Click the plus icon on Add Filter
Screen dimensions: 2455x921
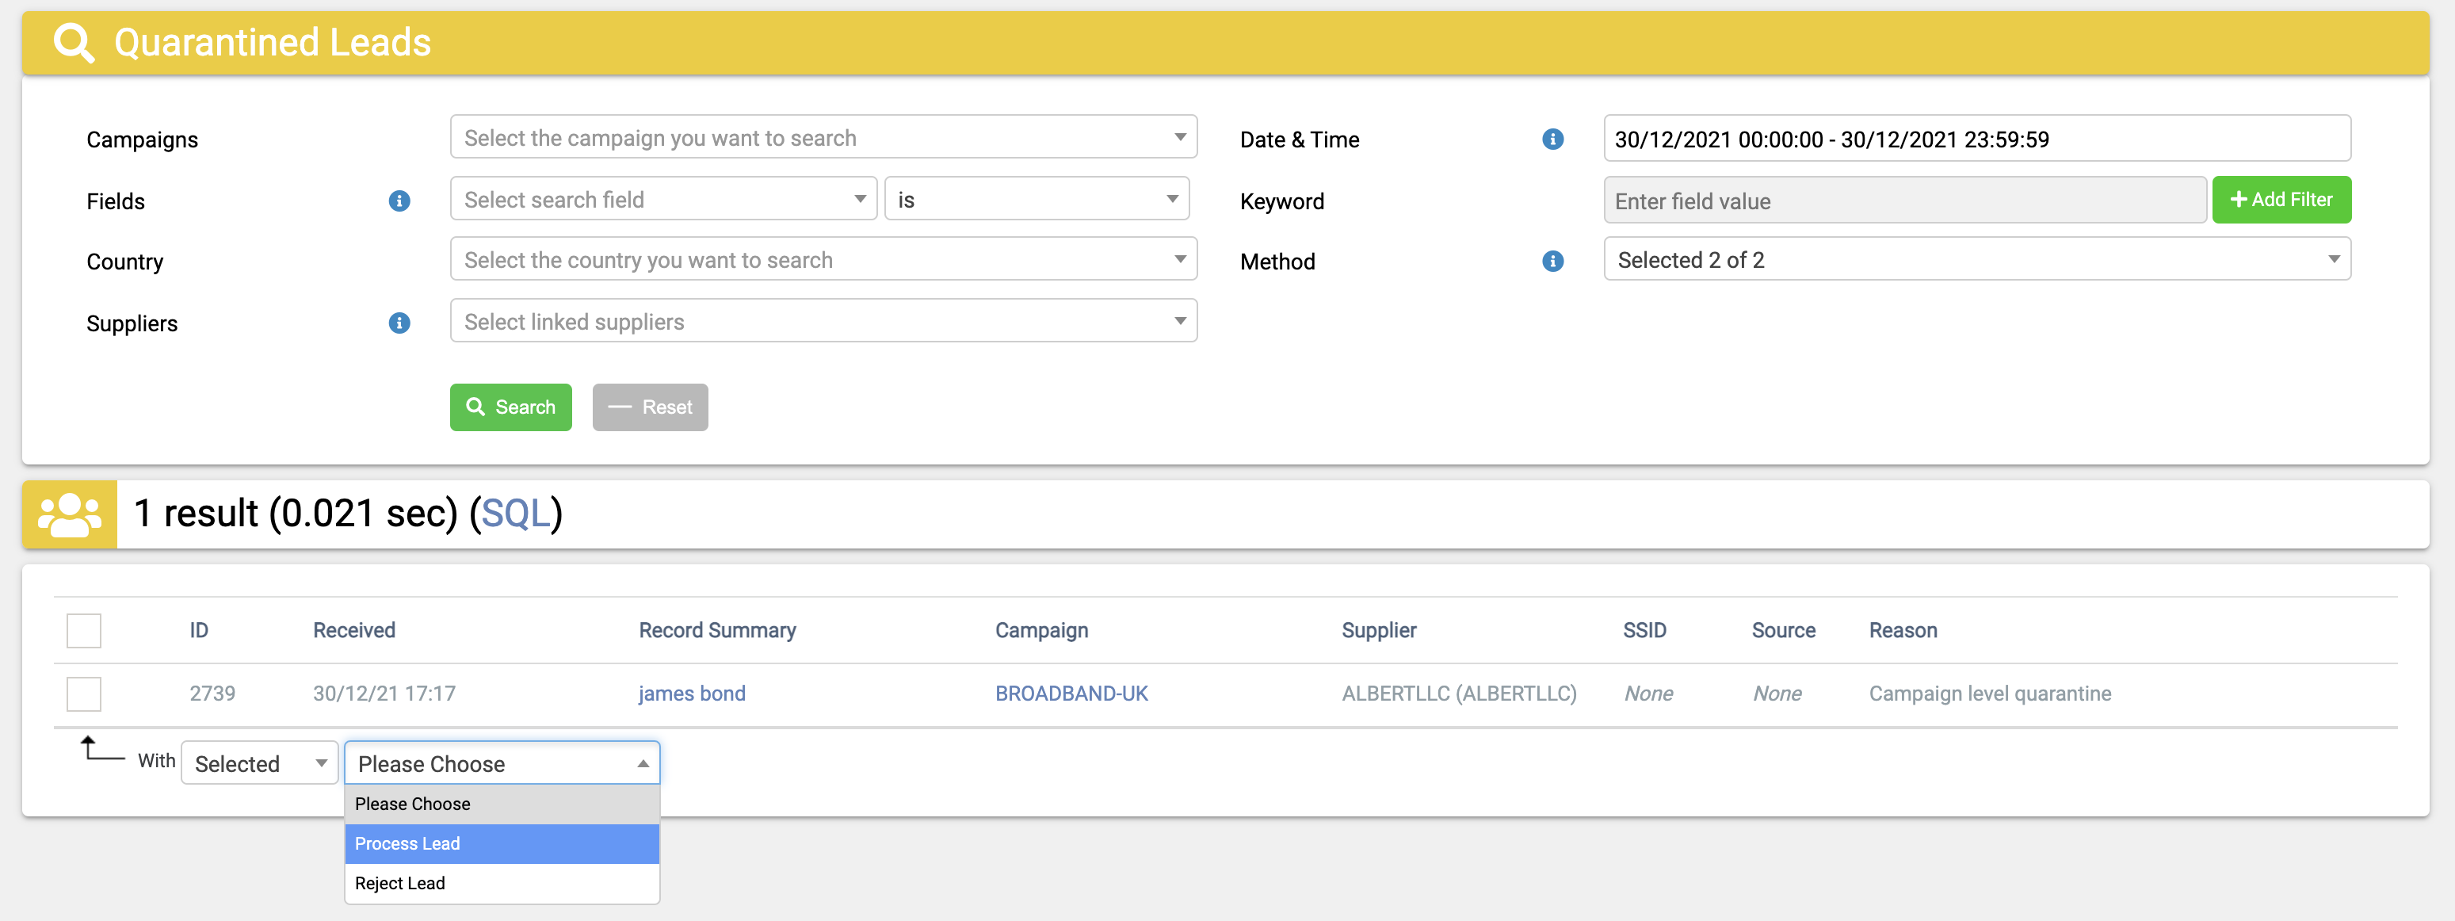[x=2239, y=199]
